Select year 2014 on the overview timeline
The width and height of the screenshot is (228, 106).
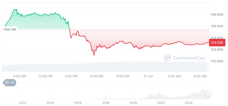coord(50,103)
